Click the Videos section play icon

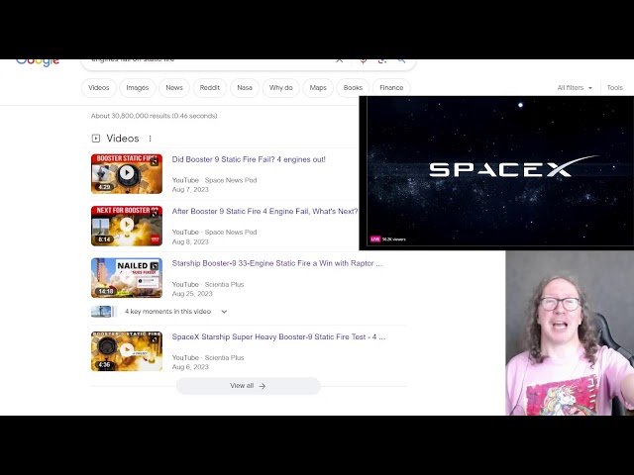point(96,139)
